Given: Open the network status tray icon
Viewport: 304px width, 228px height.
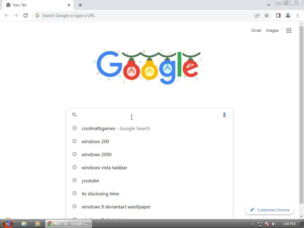Looking at the screenshot, I should point(259,224).
